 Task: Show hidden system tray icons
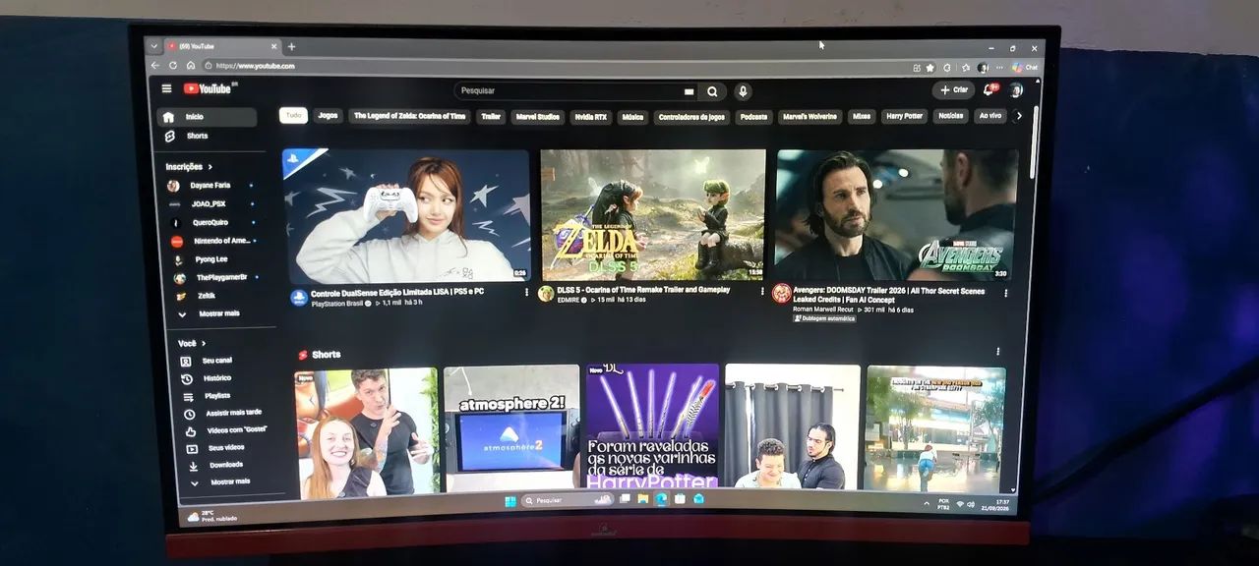tap(925, 503)
